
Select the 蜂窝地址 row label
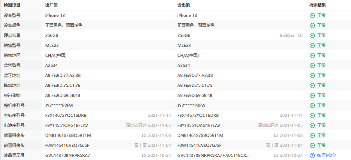pyautogui.click(x=12, y=85)
